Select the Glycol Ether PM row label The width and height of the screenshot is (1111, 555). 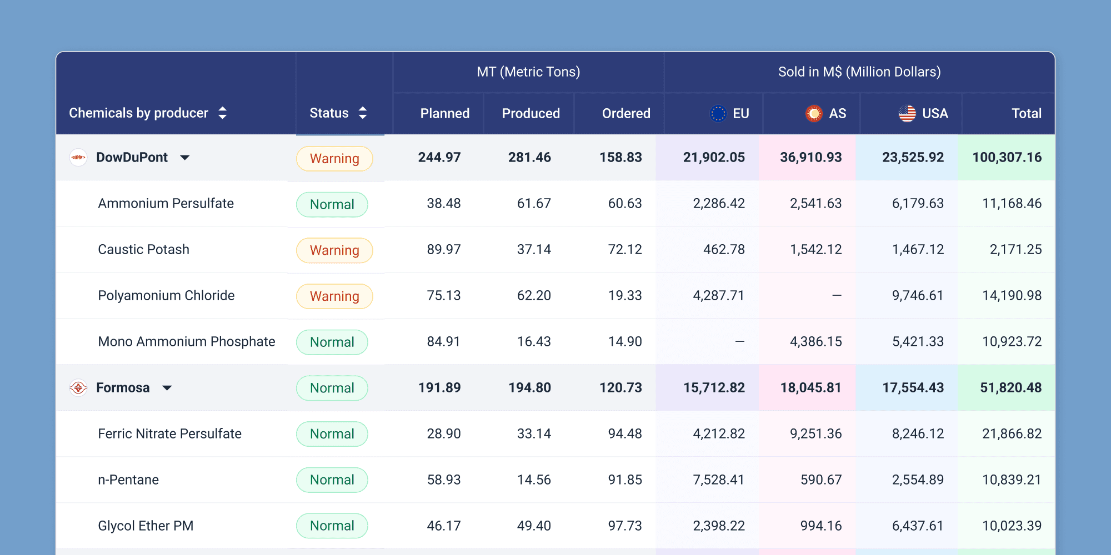pyautogui.click(x=146, y=526)
